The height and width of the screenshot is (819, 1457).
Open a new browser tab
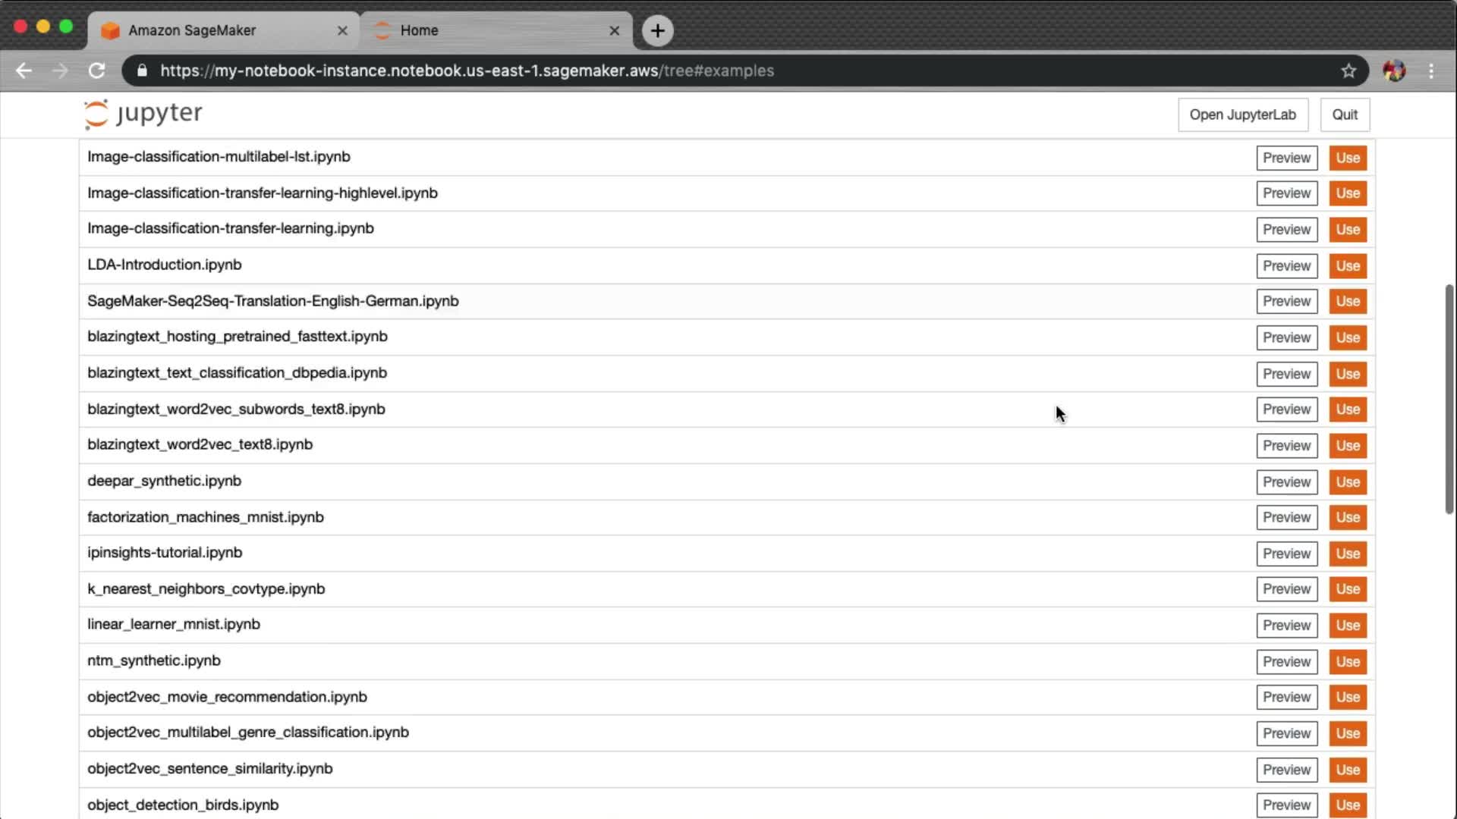(x=657, y=30)
